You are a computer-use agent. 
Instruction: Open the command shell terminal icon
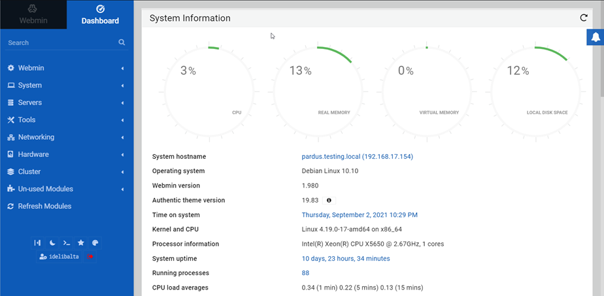point(67,242)
